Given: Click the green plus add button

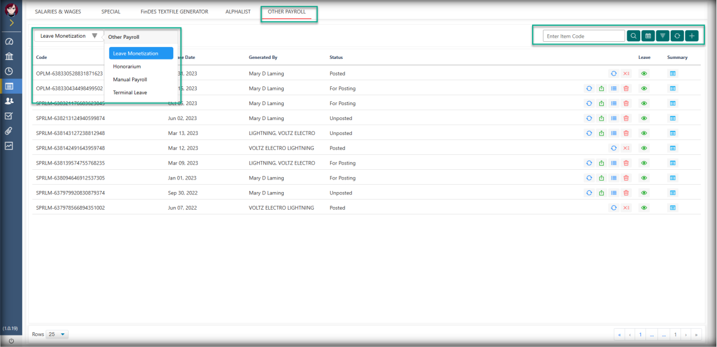Looking at the screenshot, I should tap(691, 36).
